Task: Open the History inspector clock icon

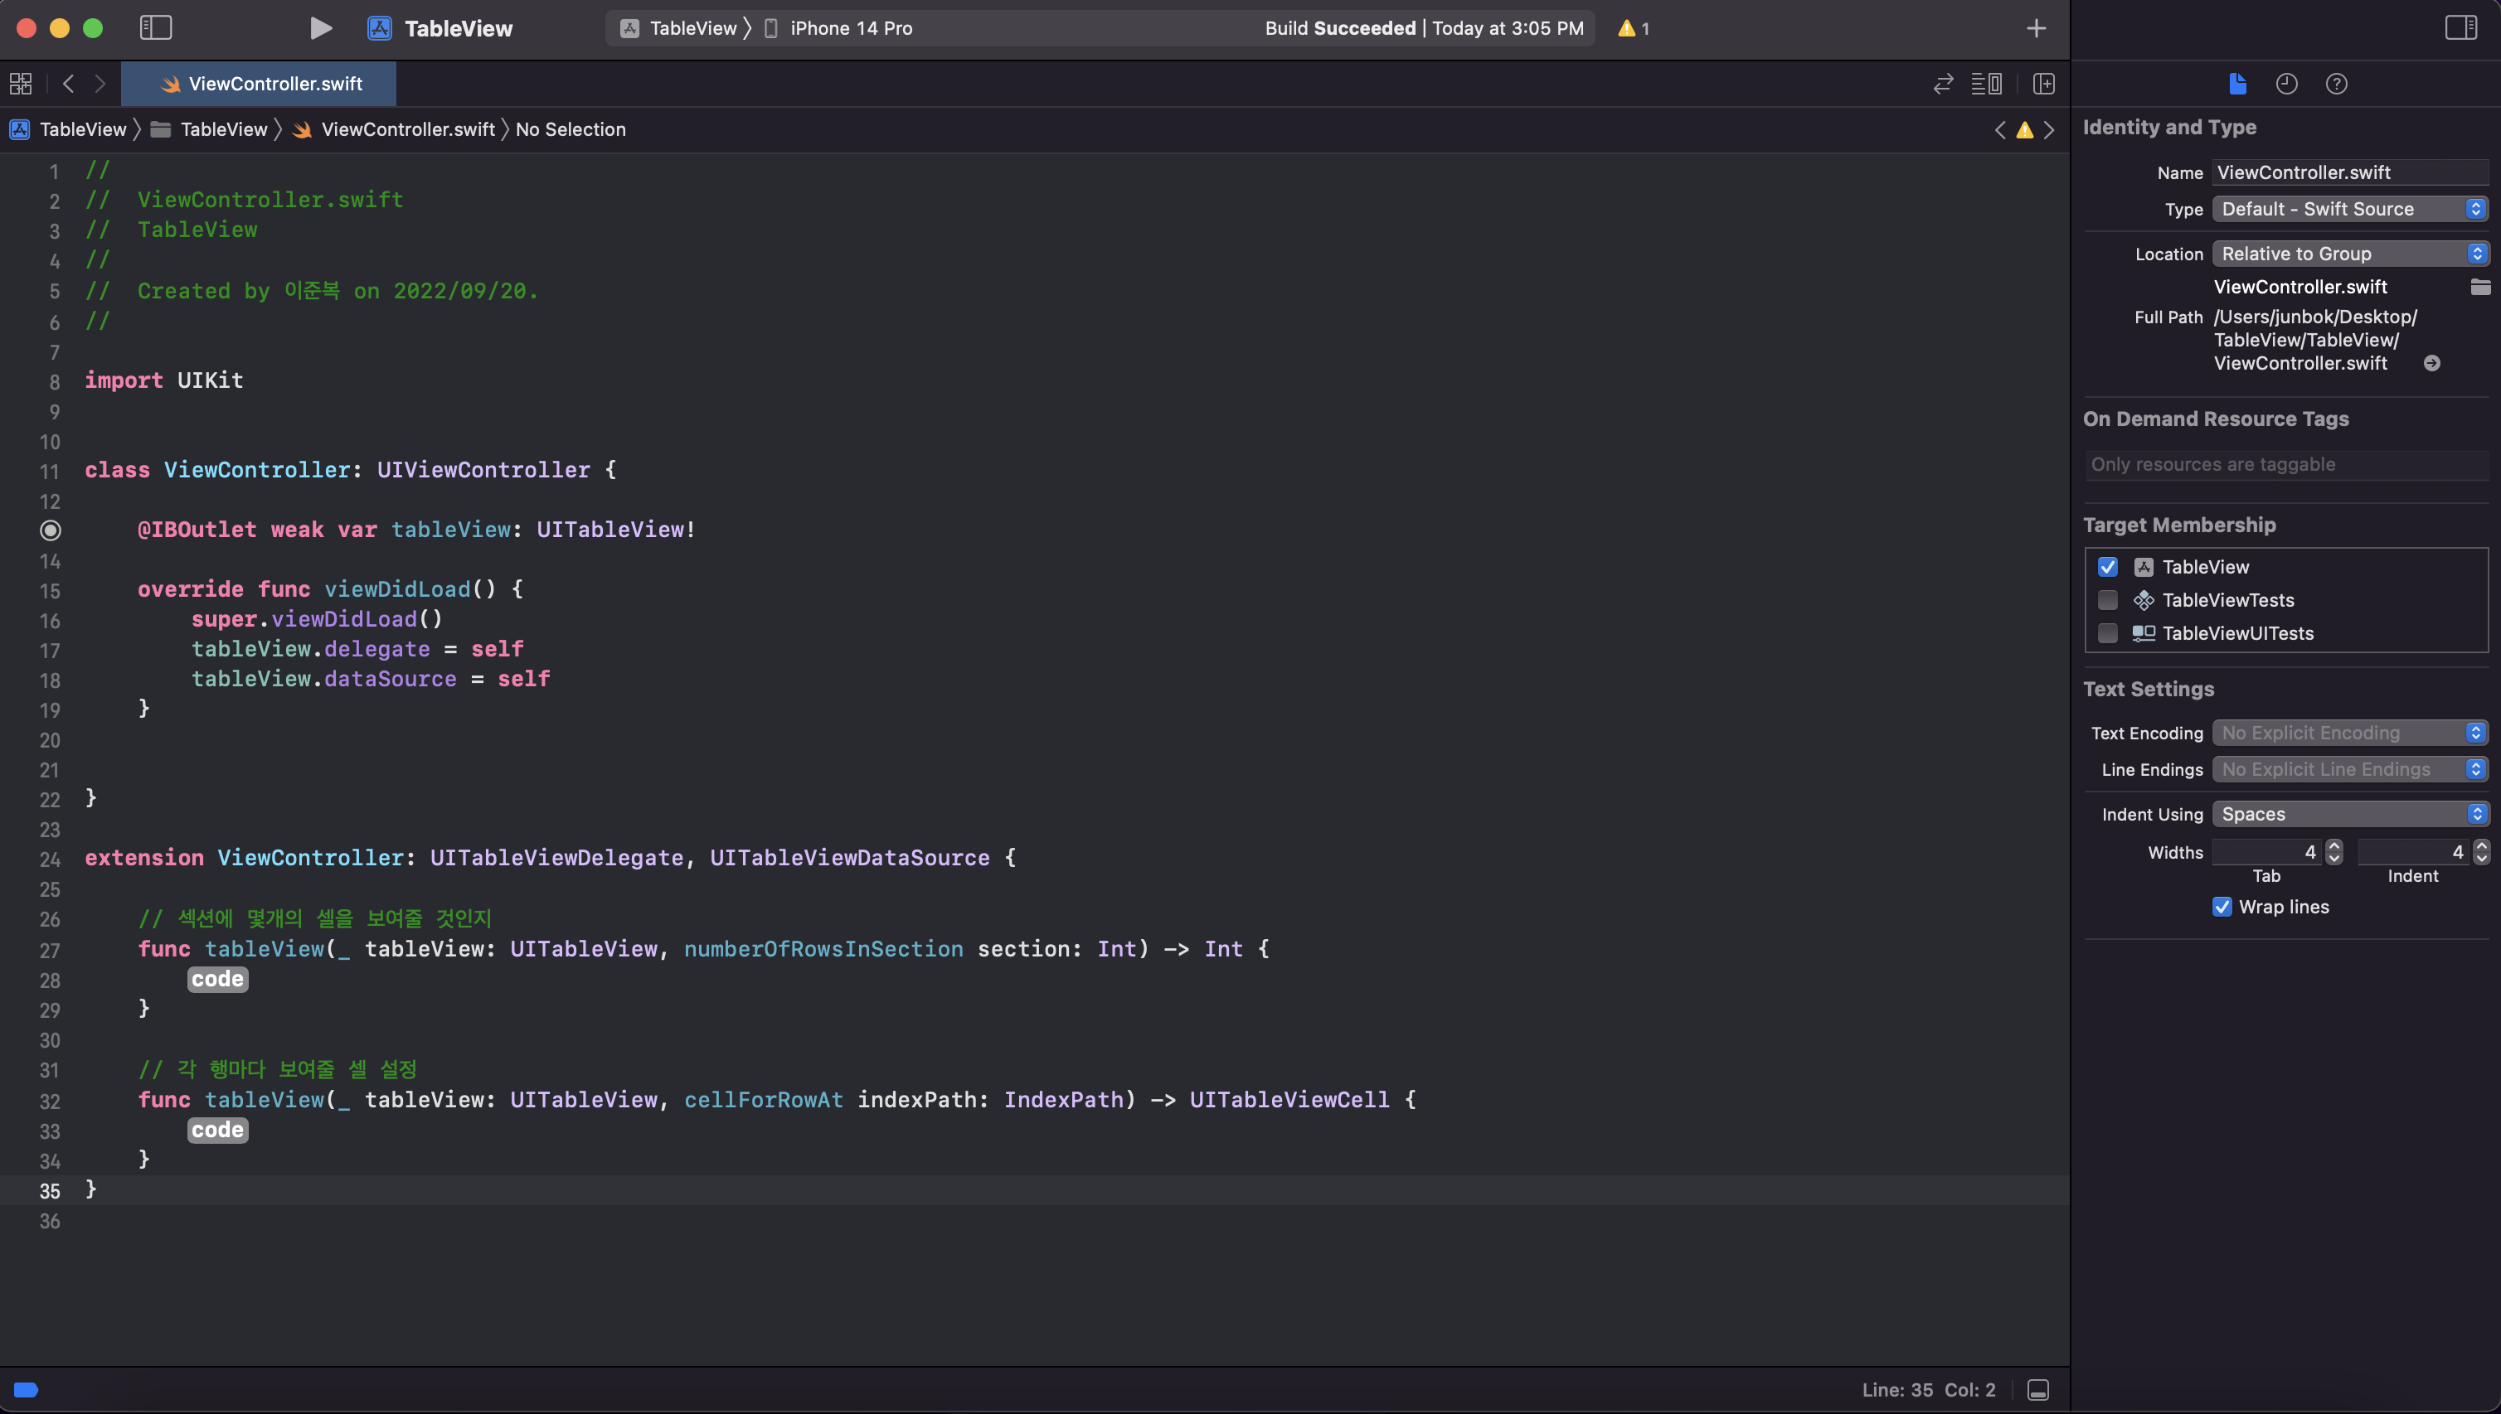Action: pos(2286,85)
